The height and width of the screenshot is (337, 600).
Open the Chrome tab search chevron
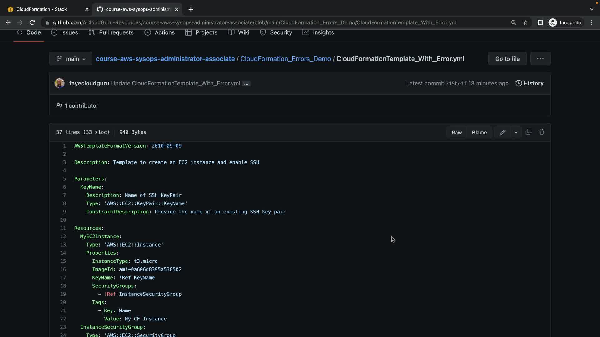click(x=591, y=9)
